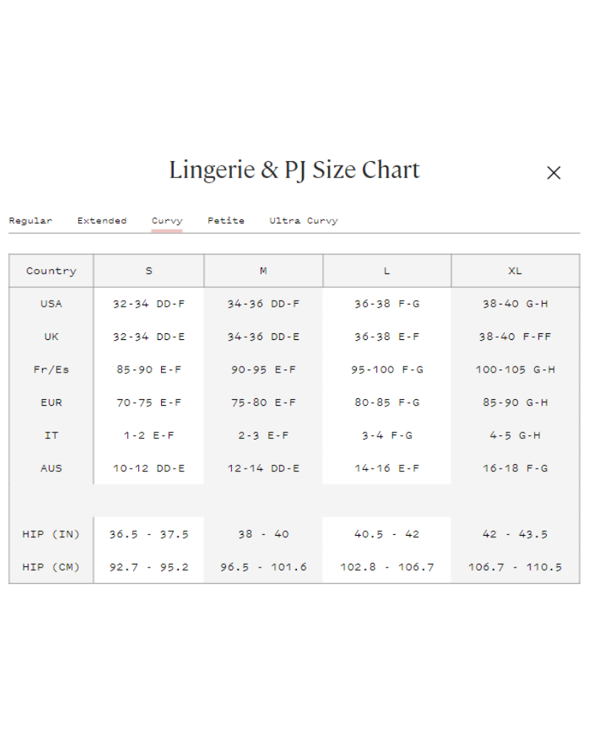Click the EUR size L cell 80-85 F-G
591x739 pixels.
click(x=386, y=403)
